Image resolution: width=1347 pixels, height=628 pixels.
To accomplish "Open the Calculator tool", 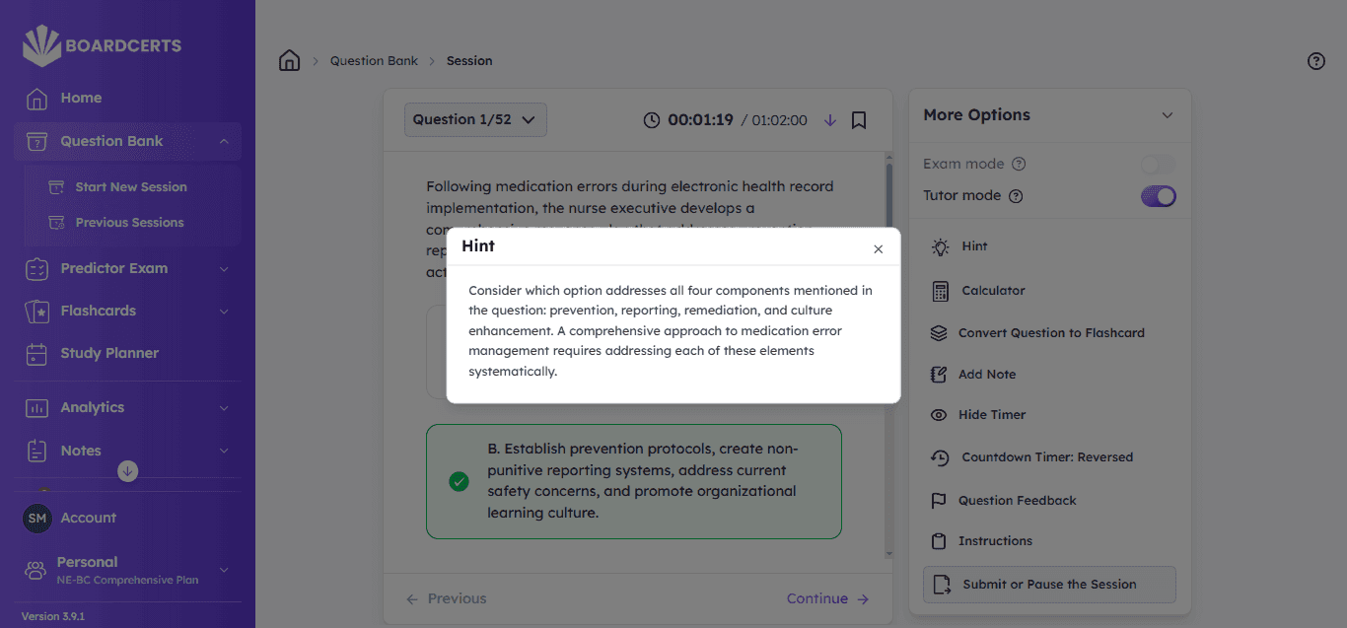I will tap(993, 291).
